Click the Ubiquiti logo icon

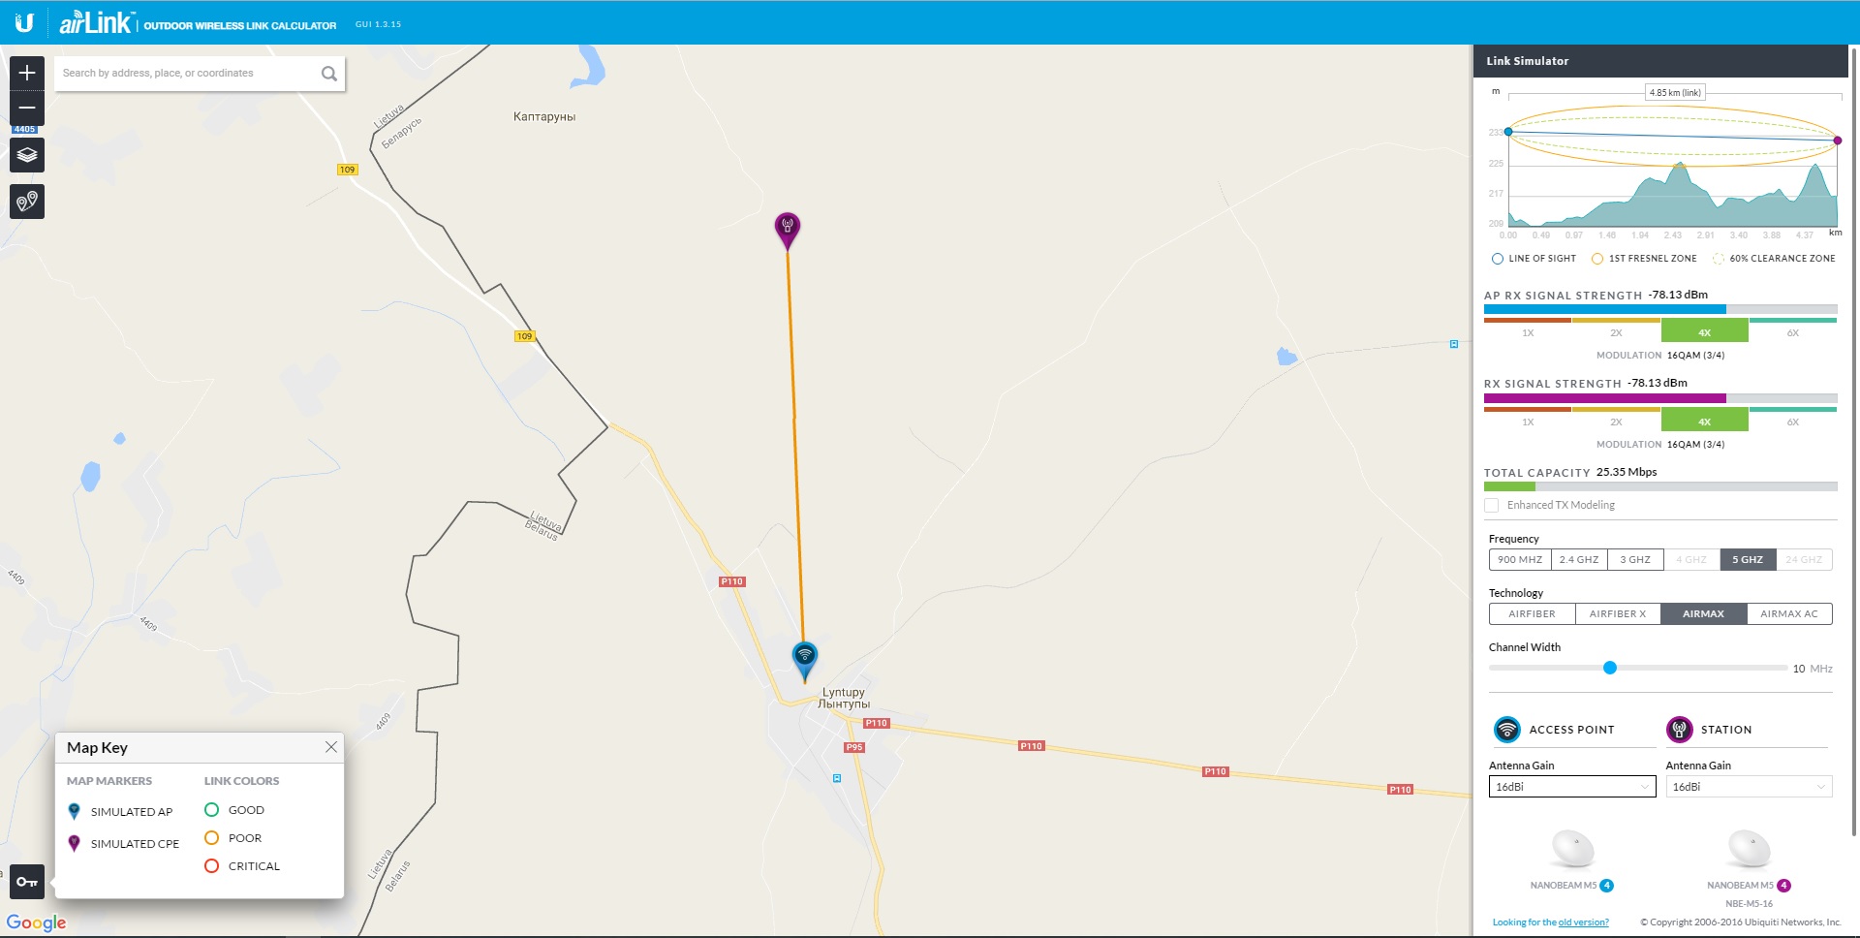click(24, 22)
